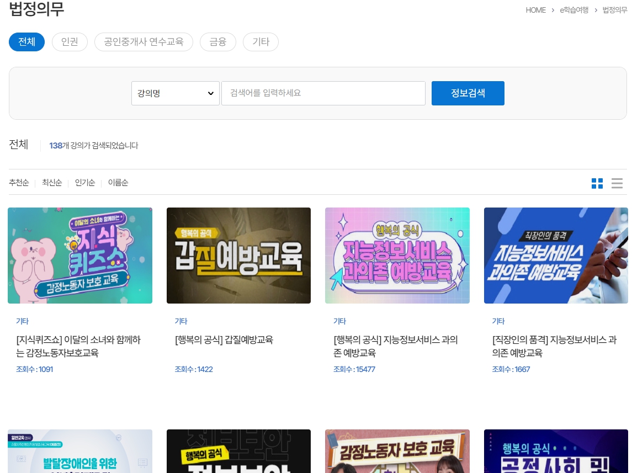Sort courses by 추천순

click(x=19, y=183)
